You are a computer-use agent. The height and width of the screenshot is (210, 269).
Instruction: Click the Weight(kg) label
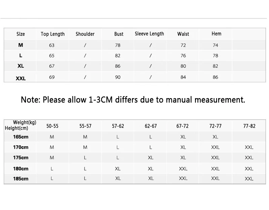25,122
